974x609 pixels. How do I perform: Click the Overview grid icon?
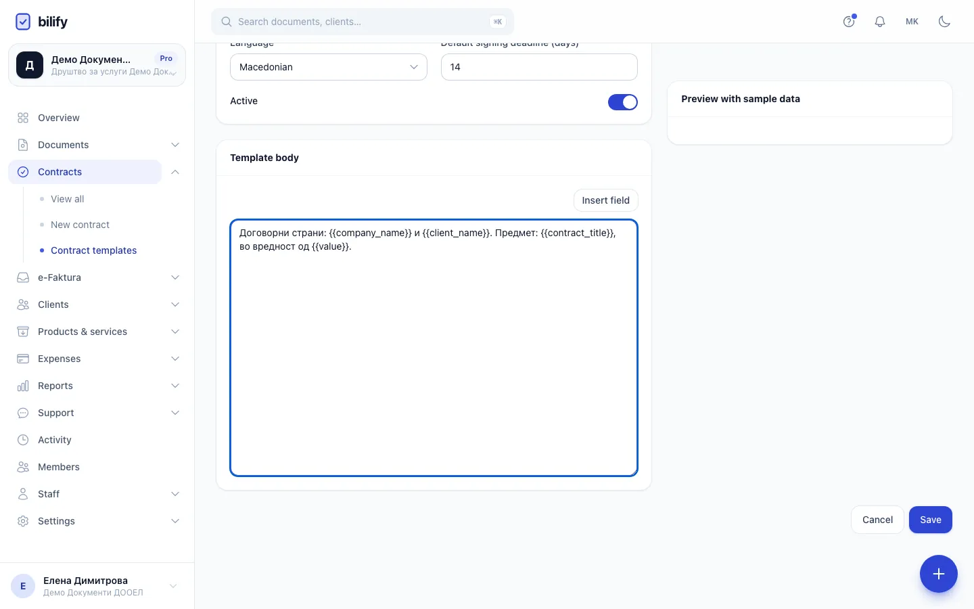[x=23, y=118]
